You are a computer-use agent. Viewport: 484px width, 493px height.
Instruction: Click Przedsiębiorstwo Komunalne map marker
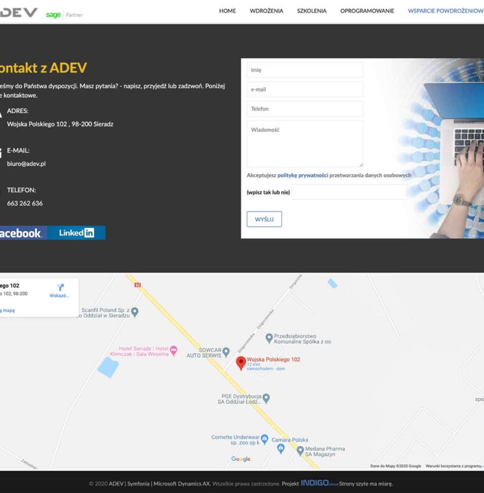point(269,338)
